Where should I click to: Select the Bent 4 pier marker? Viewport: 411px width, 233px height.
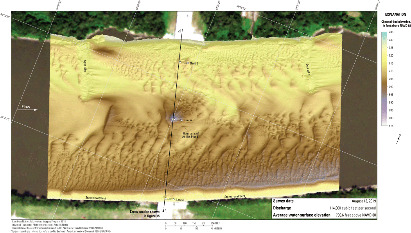click(x=177, y=120)
